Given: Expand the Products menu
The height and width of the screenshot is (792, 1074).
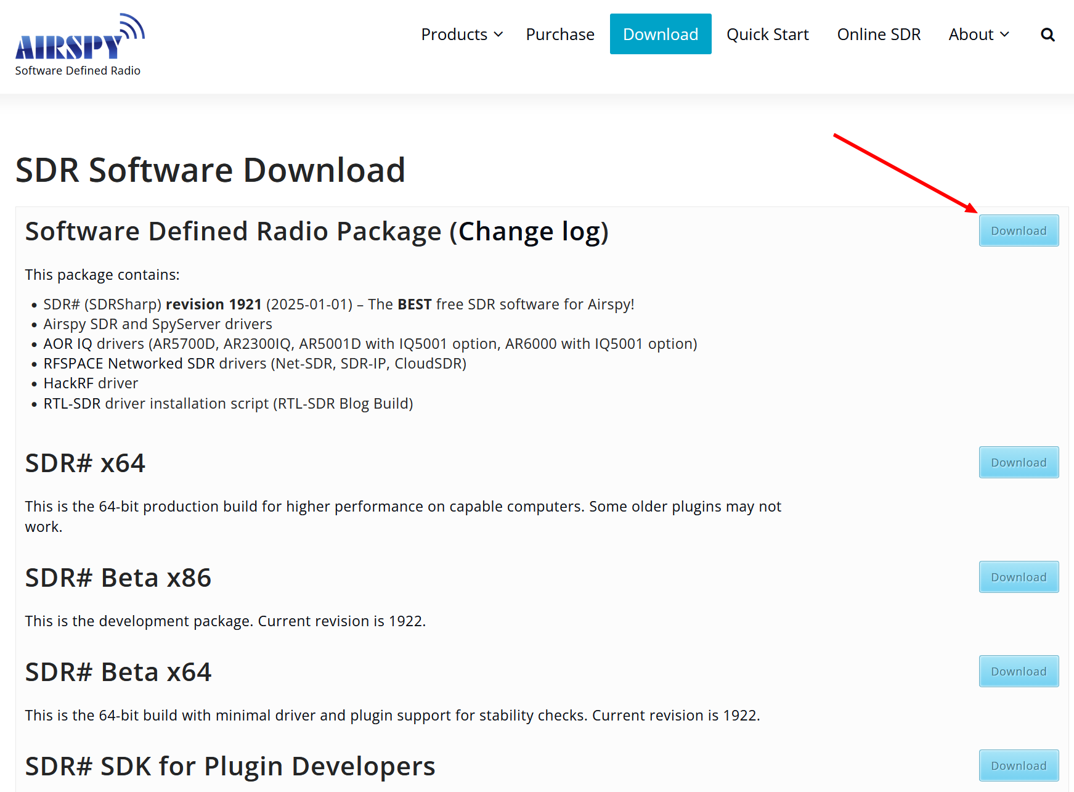Looking at the screenshot, I should click(462, 35).
